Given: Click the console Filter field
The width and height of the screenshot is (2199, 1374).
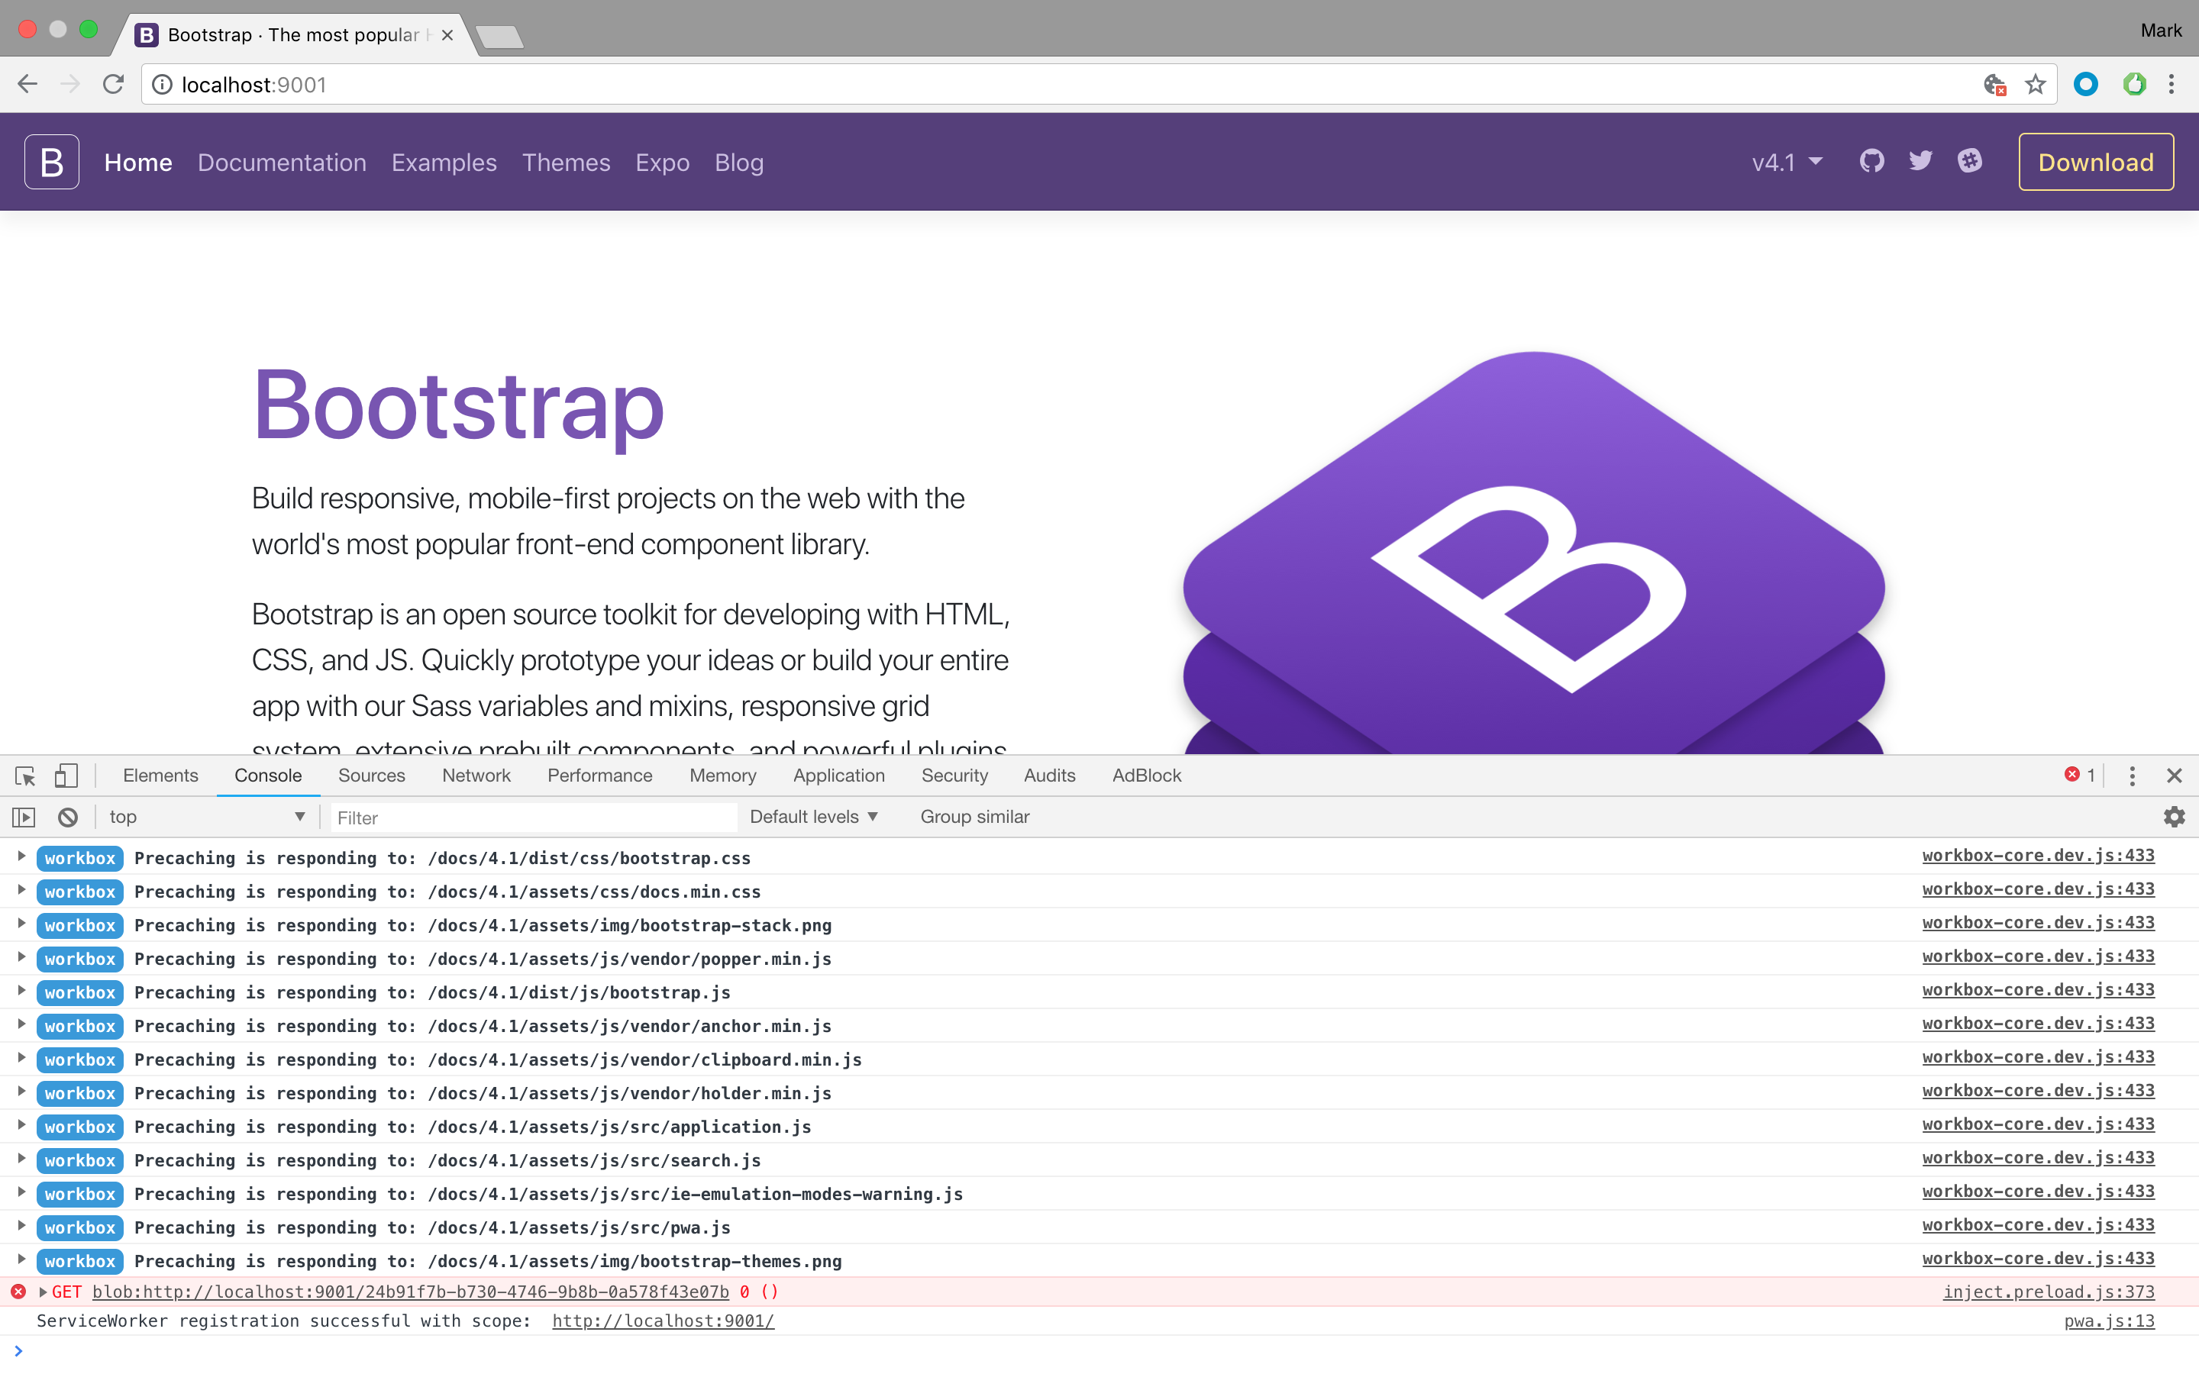Looking at the screenshot, I should pyautogui.click(x=532, y=818).
